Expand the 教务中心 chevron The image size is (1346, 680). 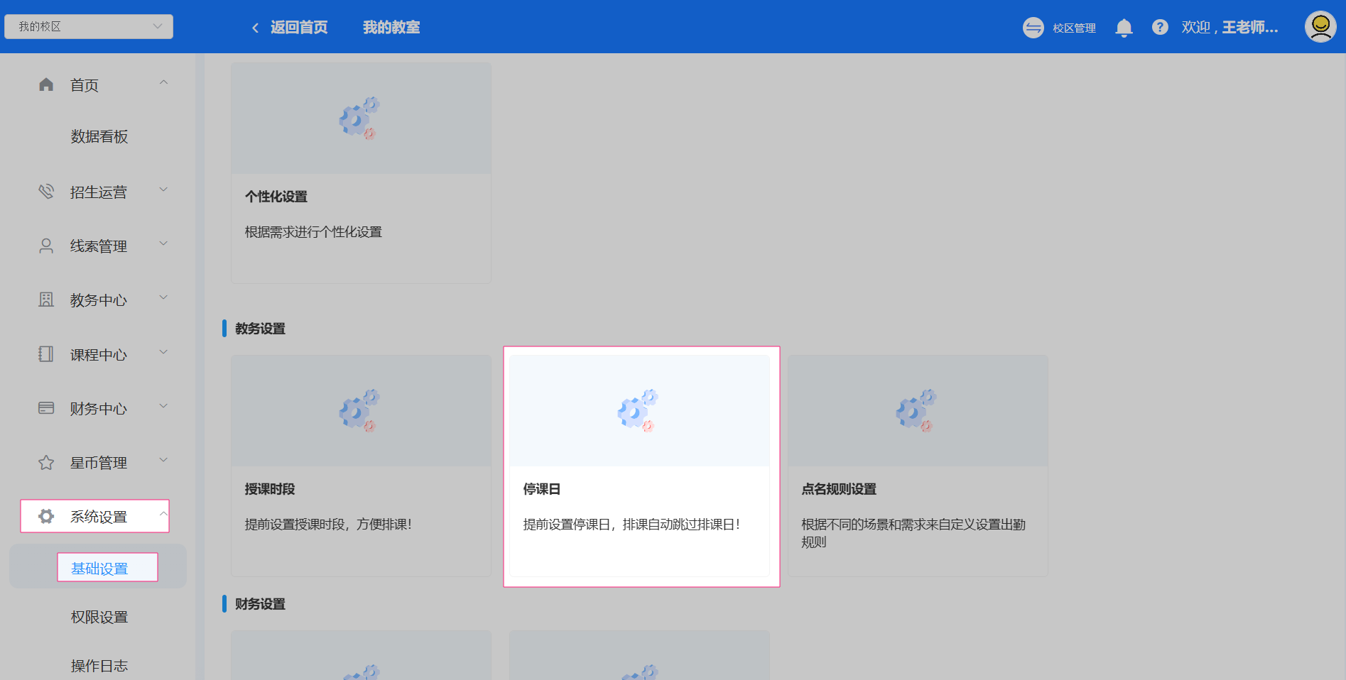tap(163, 297)
